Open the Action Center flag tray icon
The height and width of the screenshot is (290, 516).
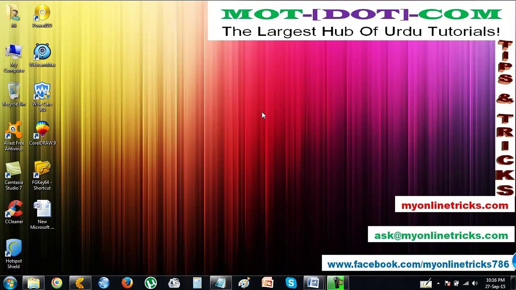447,284
